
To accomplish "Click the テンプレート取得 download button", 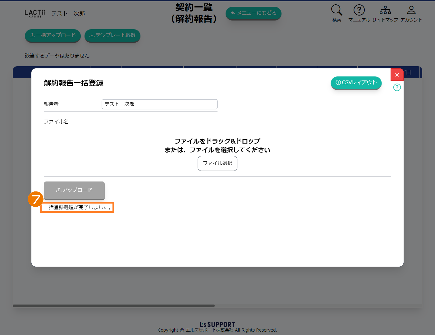I will coord(112,35).
